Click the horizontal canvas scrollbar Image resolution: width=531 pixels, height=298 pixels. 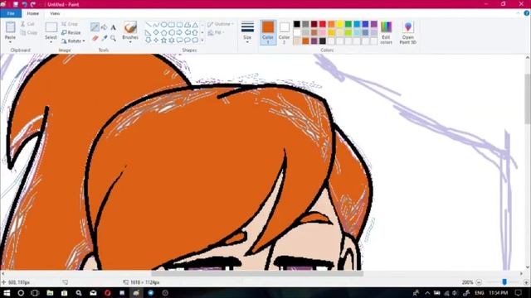(x=257, y=273)
